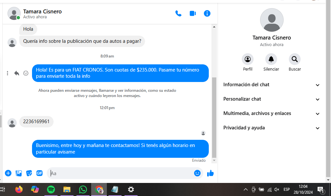Send a thumbs-up like
The width and height of the screenshot is (331, 196).
coord(210,173)
